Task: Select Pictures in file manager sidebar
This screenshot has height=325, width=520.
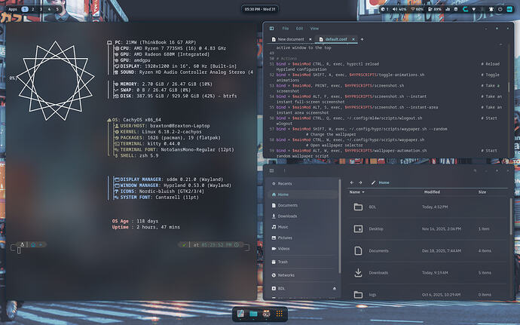Action: [302, 238]
